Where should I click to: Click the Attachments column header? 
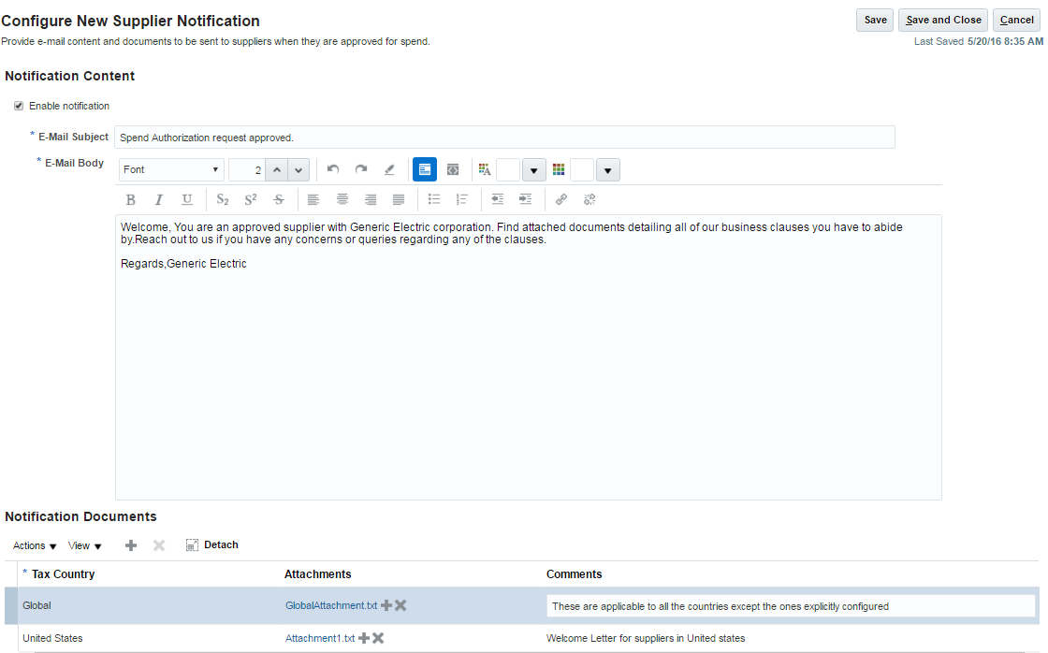(x=317, y=574)
